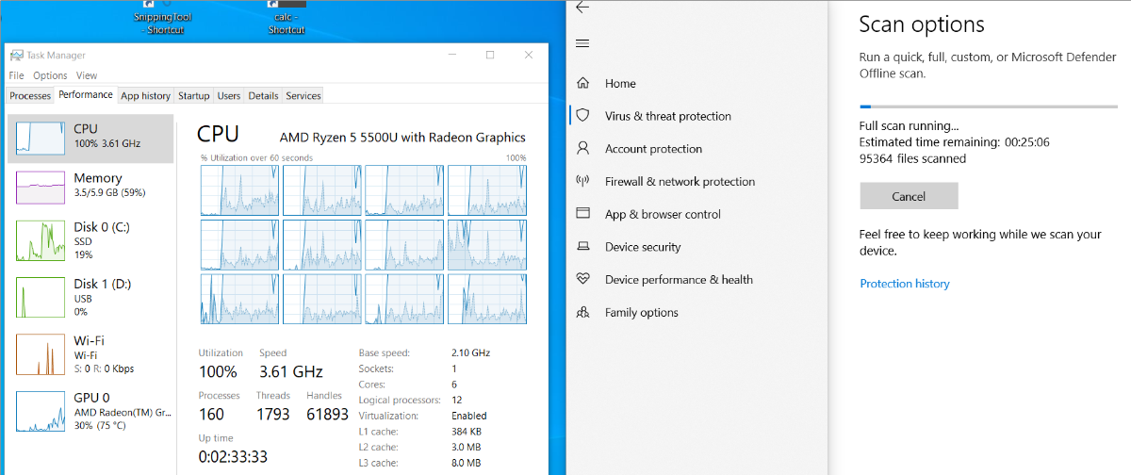Switch to the App history tab
Screen dimensions: 1131x475
coord(146,96)
